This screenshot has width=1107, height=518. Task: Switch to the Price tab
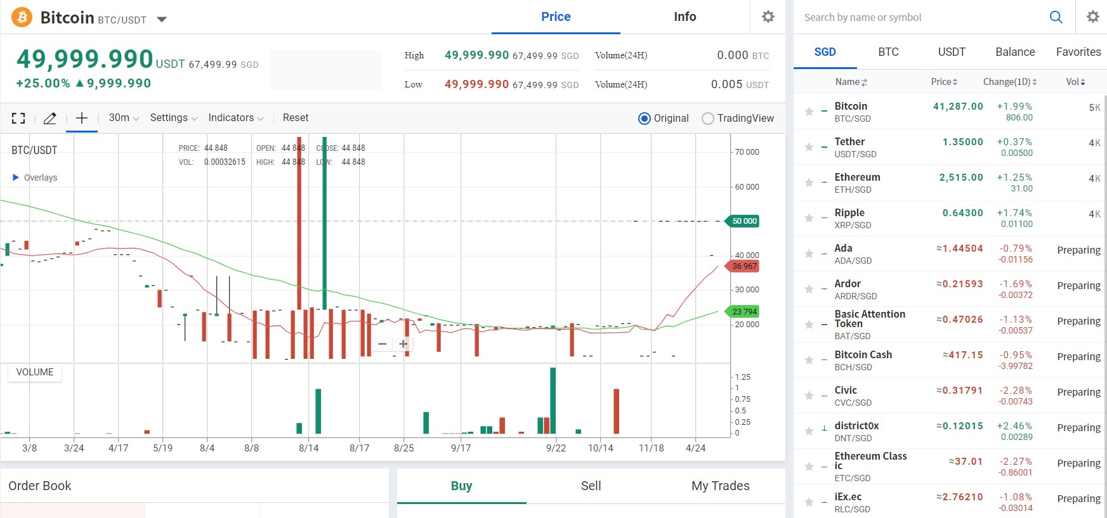pyautogui.click(x=556, y=17)
